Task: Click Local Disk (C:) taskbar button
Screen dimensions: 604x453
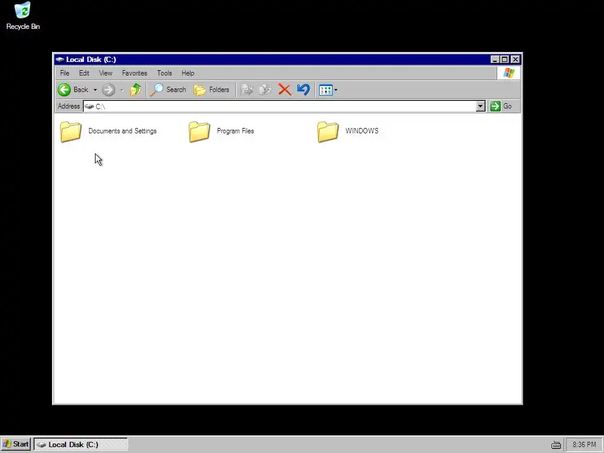Action: pos(80,444)
